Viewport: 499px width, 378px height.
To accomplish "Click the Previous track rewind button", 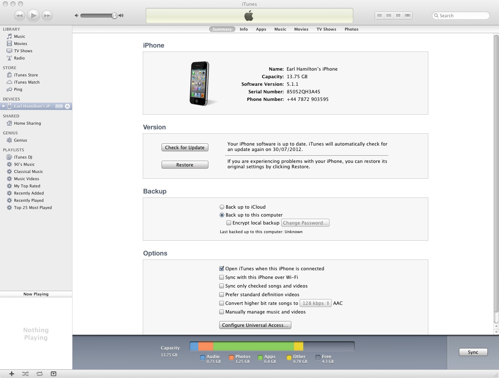I will click(20, 15).
